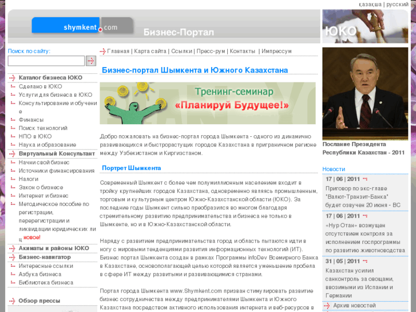Open news about Нур Отан возмущен

pyautogui.click(x=365, y=238)
